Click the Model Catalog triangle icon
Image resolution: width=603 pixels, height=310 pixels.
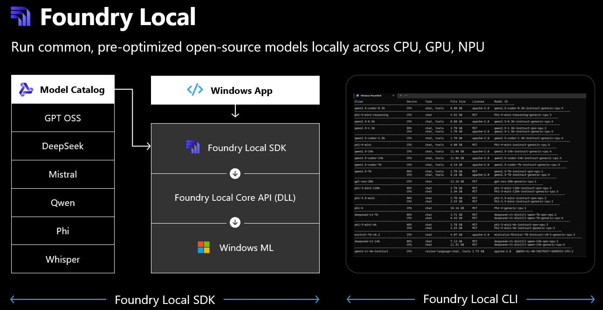point(26,90)
